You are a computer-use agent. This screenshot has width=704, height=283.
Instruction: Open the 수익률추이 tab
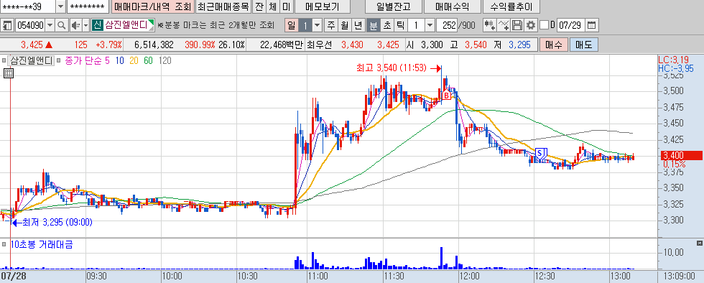(511, 6)
